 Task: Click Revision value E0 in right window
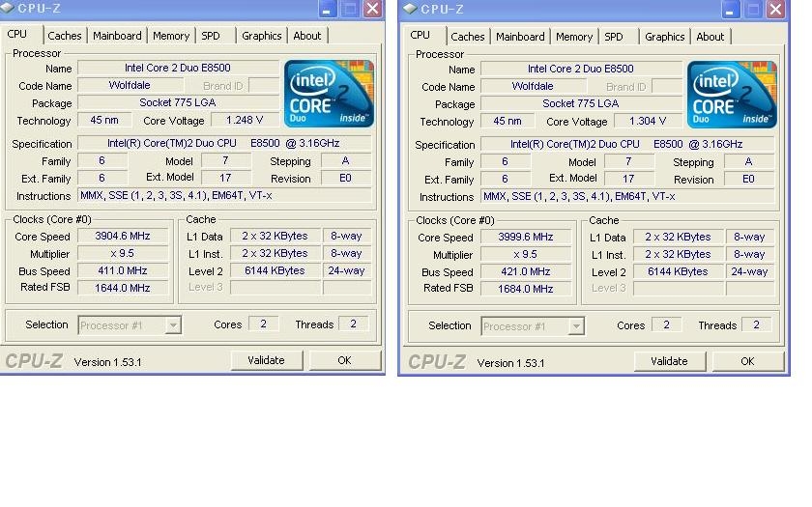click(x=748, y=179)
